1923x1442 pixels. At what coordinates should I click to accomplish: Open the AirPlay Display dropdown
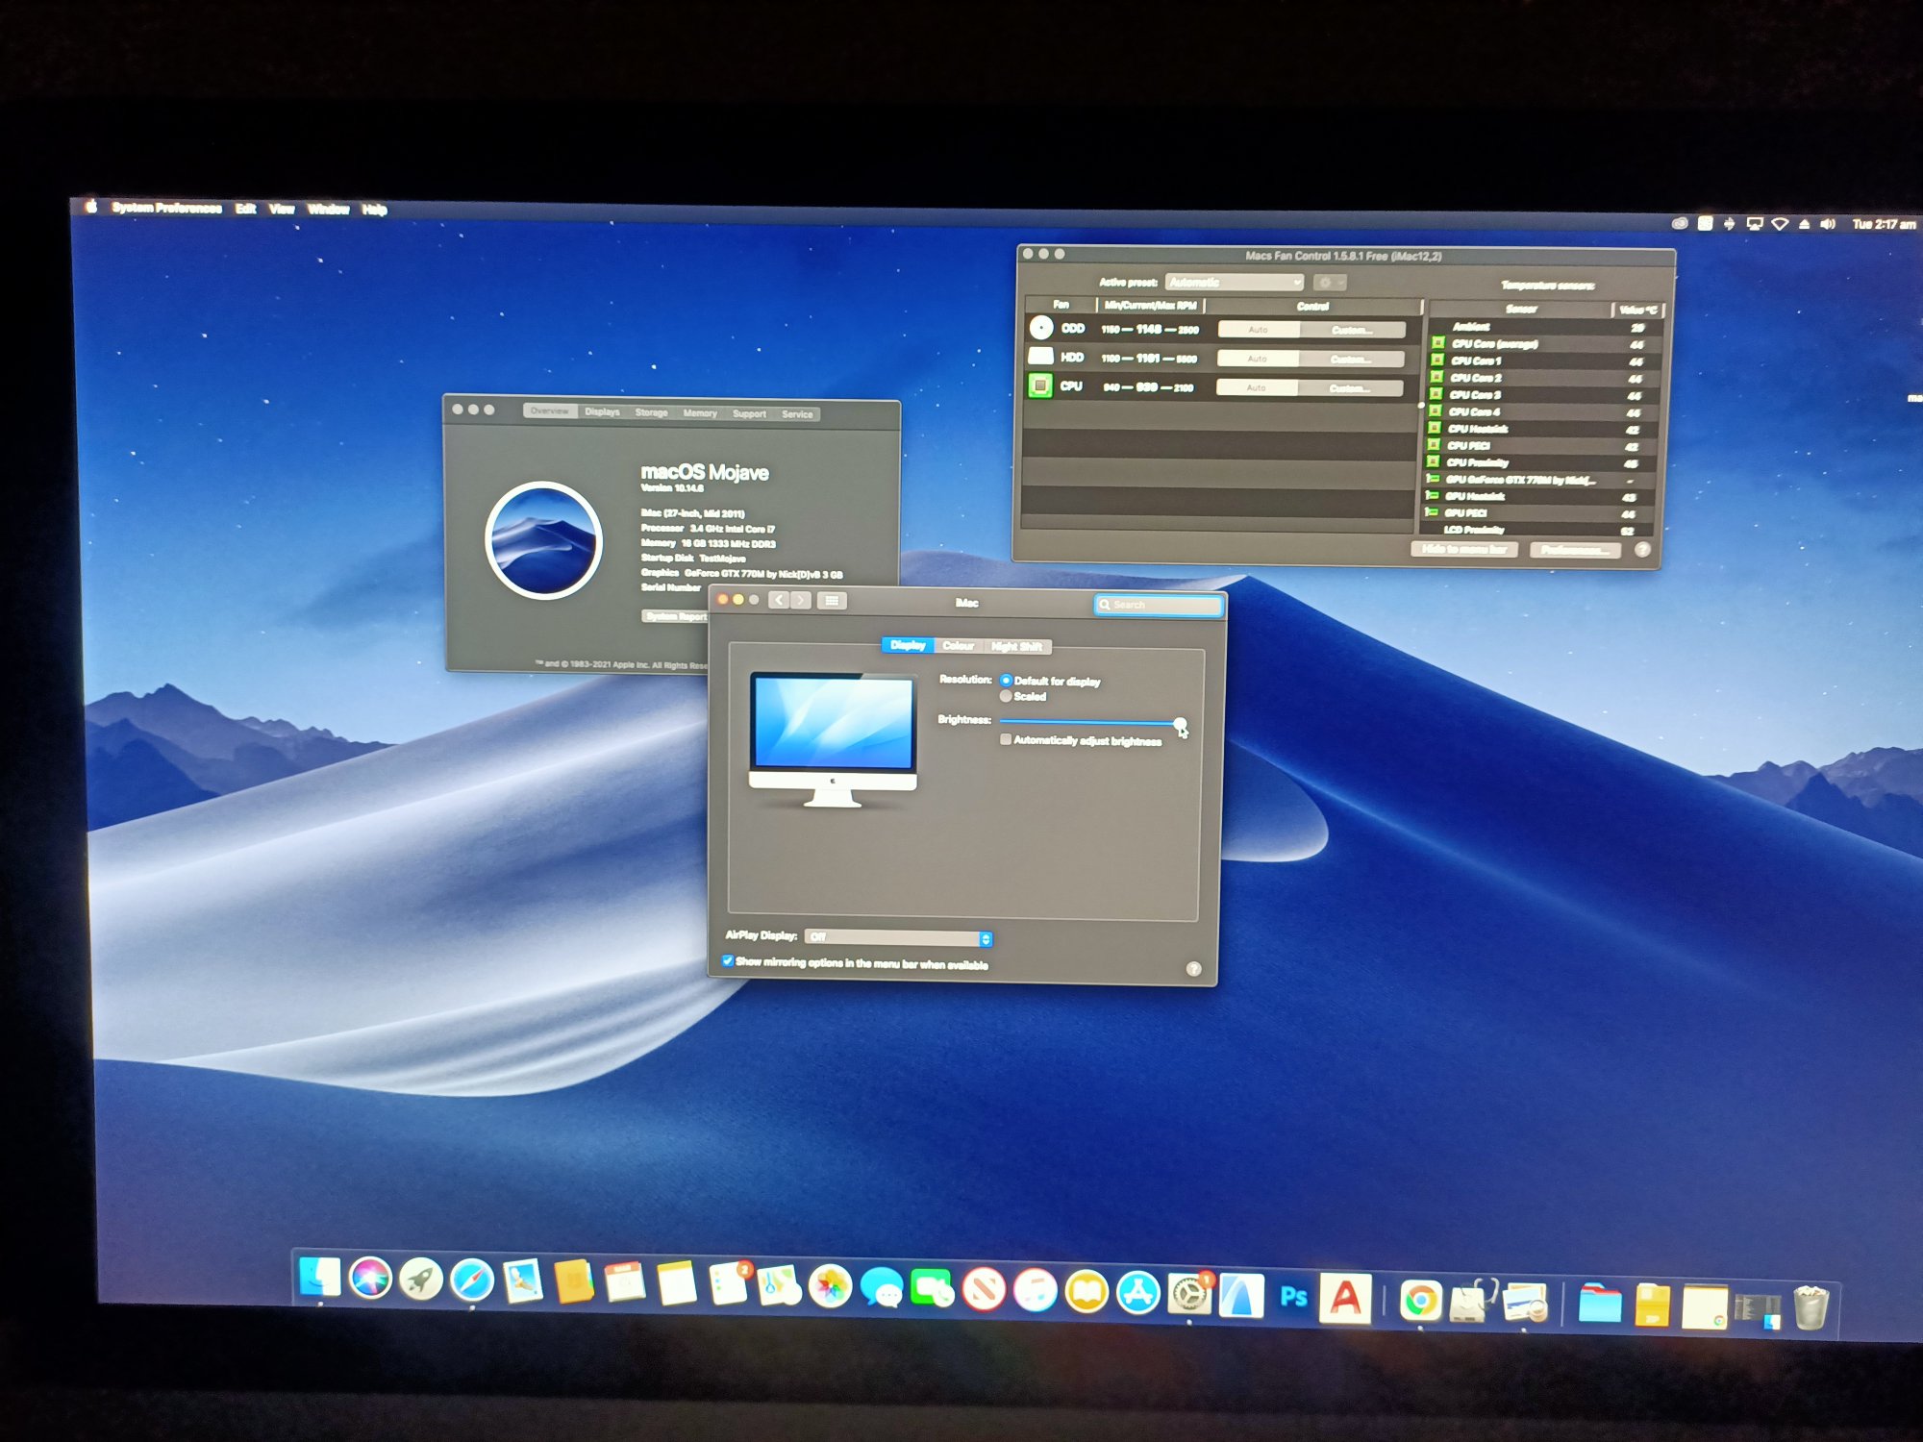tap(898, 937)
